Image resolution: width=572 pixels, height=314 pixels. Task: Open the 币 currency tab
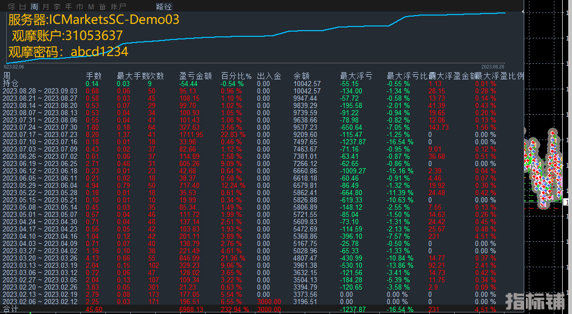point(79,7)
